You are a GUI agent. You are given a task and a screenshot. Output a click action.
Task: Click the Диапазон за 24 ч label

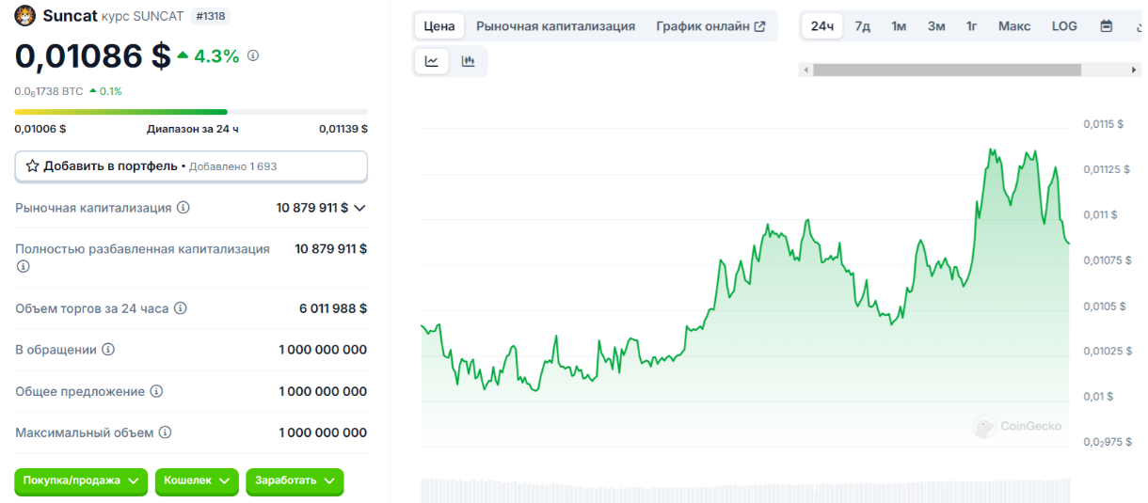pos(193,129)
